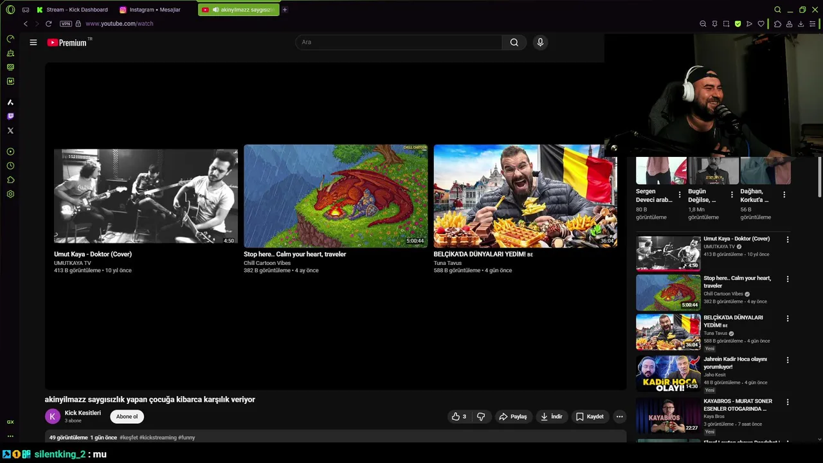Open the easy setup sliders icon
823x463 pixels.
(813, 24)
